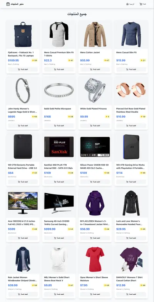154x302 pixels.
Task: Click cart icon under SanDisk SSD PLUS
Action: (55, 182)
